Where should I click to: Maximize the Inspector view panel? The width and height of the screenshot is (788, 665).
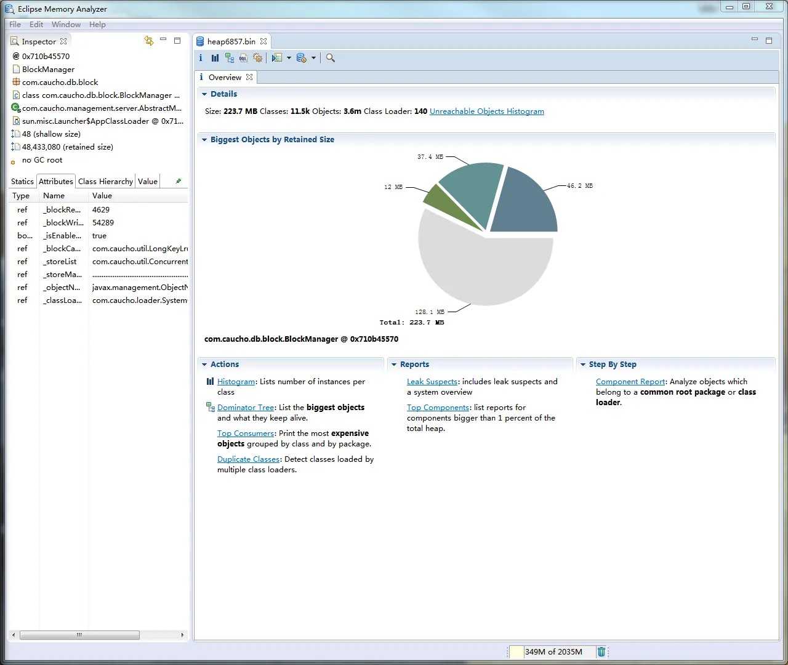pos(177,41)
